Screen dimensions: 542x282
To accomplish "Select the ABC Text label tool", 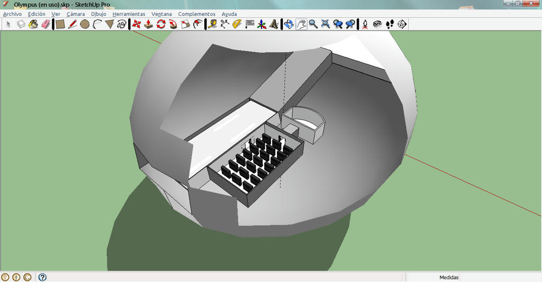I will pos(250,24).
